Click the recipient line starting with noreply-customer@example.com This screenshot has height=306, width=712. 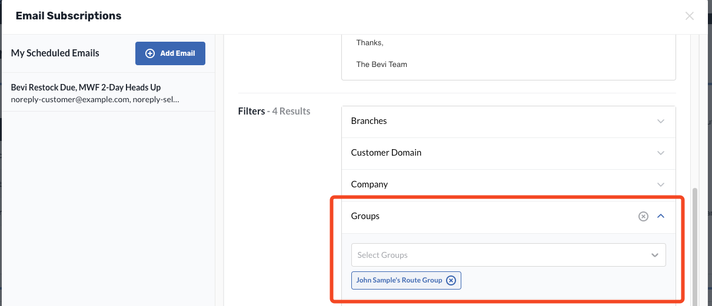coord(95,99)
